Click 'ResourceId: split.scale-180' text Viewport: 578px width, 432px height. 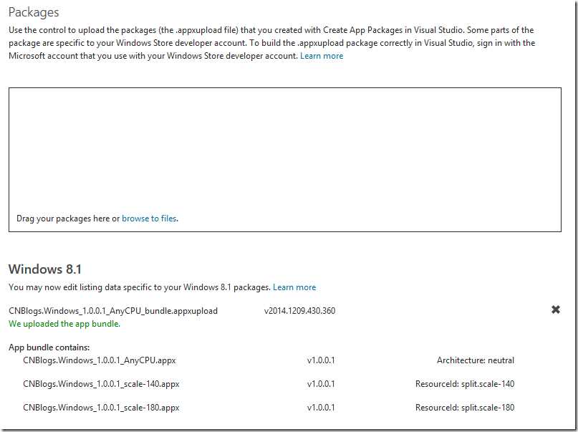(x=464, y=408)
